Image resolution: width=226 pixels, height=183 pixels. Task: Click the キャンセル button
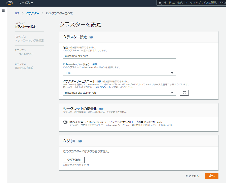tap(192, 176)
